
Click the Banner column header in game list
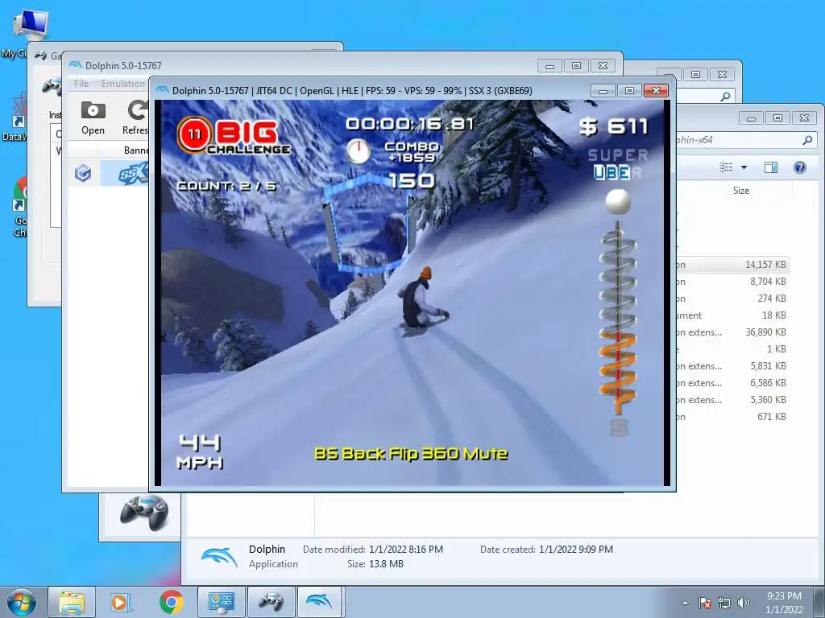click(x=136, y=150)
